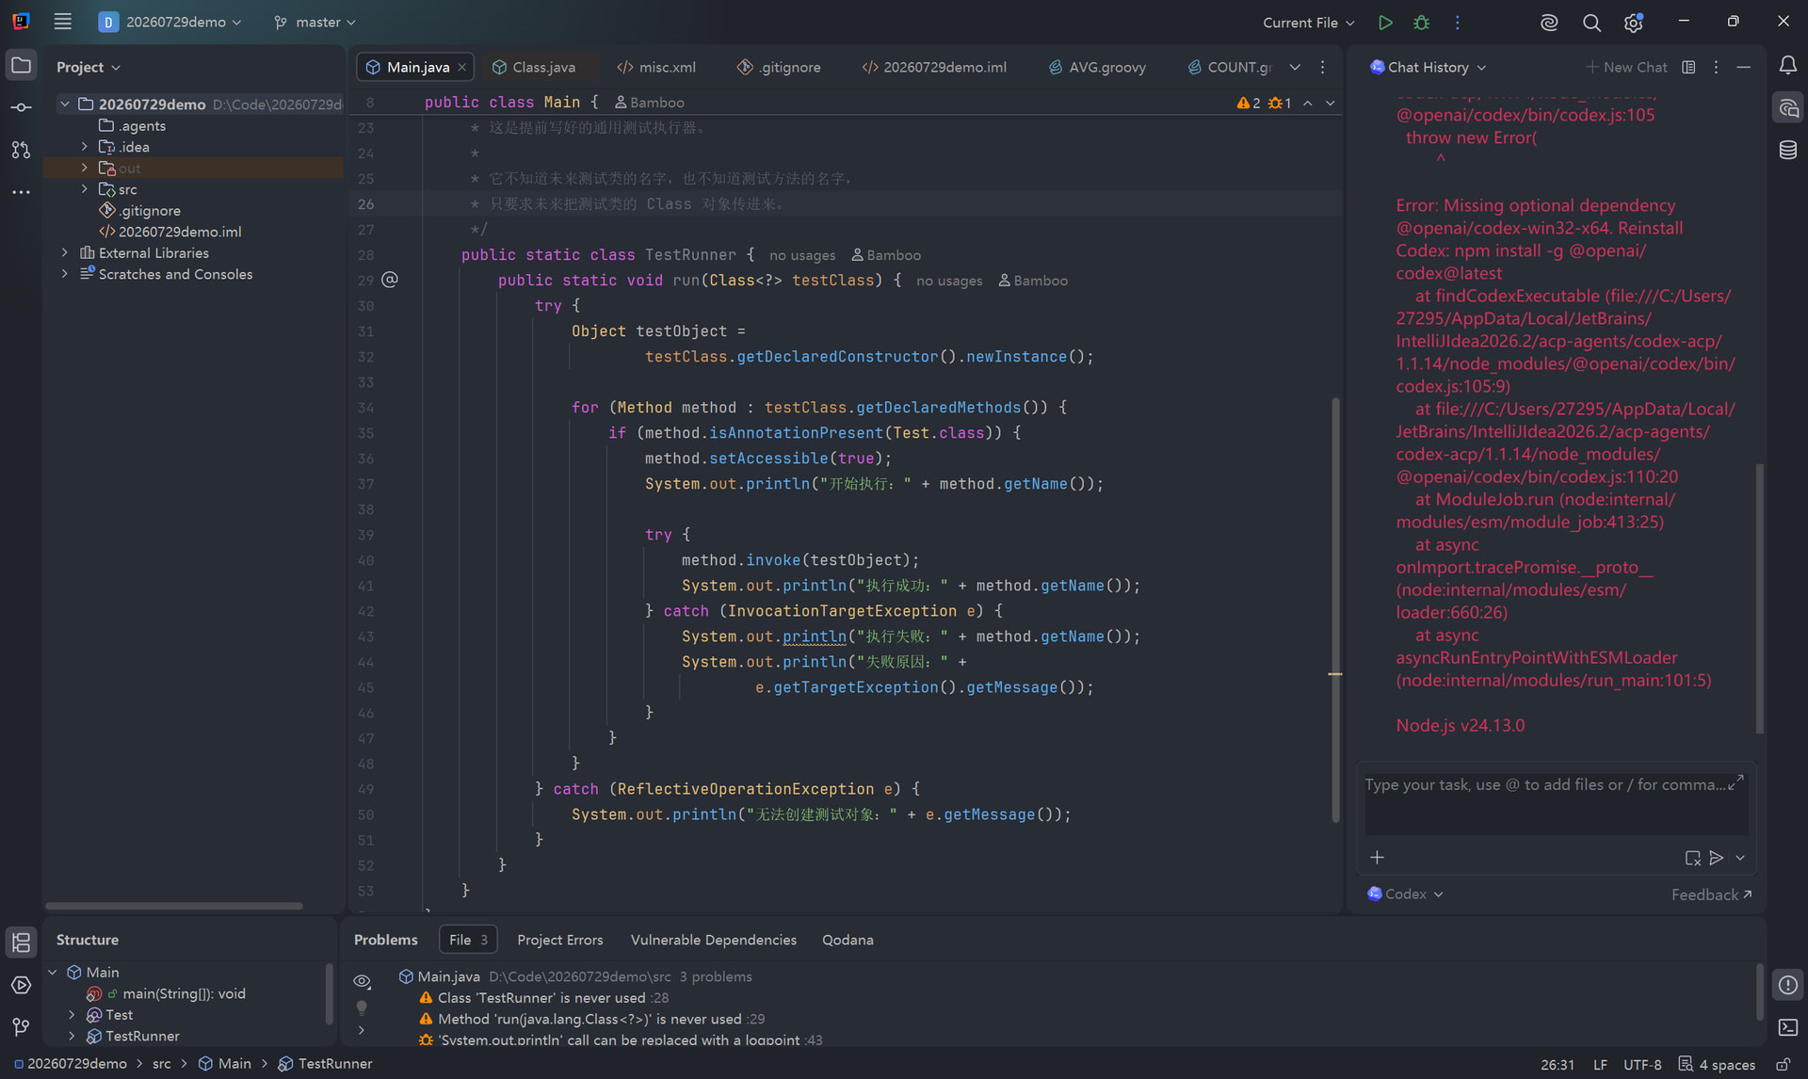
Task: Expand TestRunner in Structure panel
Action: pyautogui.click(x=72, y=1036)
